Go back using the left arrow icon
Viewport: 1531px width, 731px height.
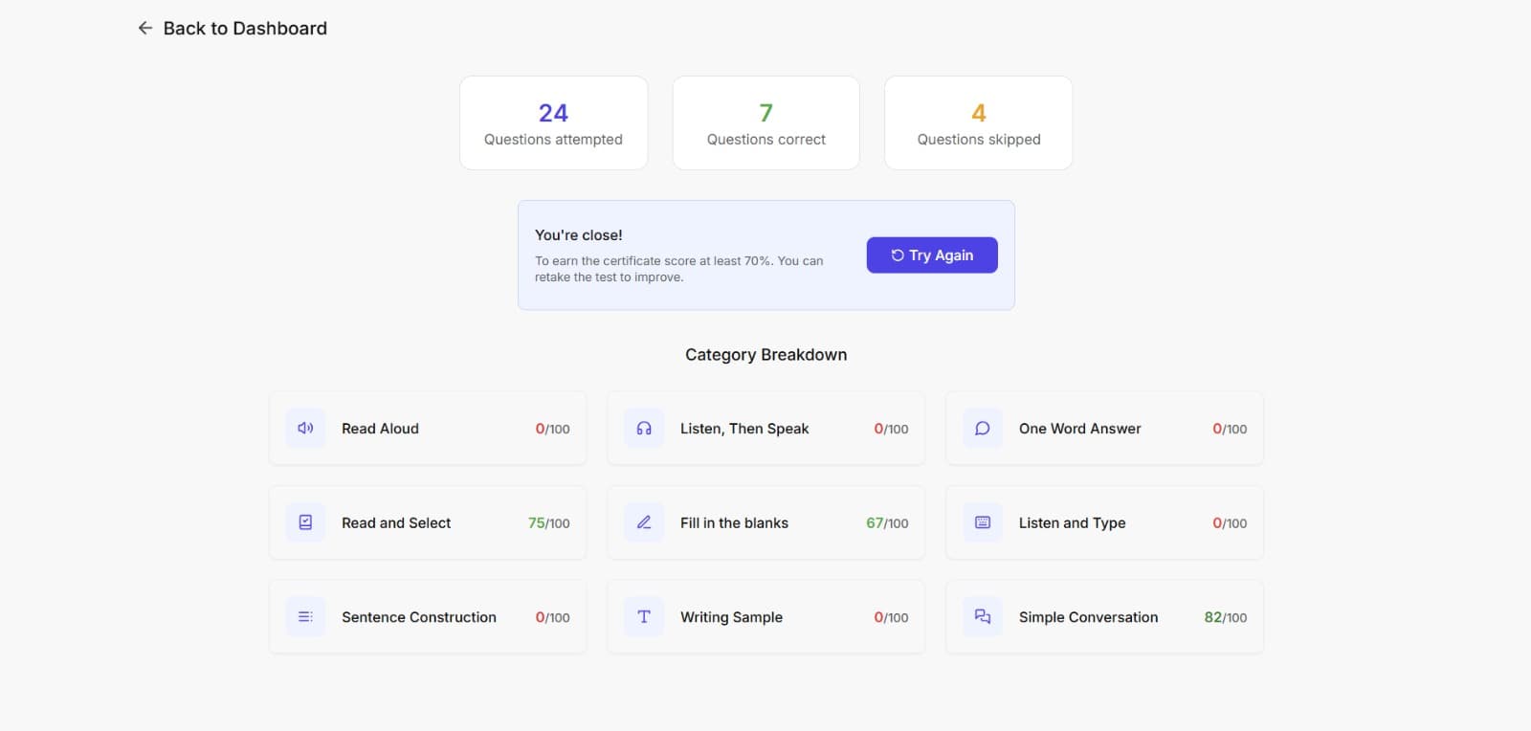coord(145,29)
